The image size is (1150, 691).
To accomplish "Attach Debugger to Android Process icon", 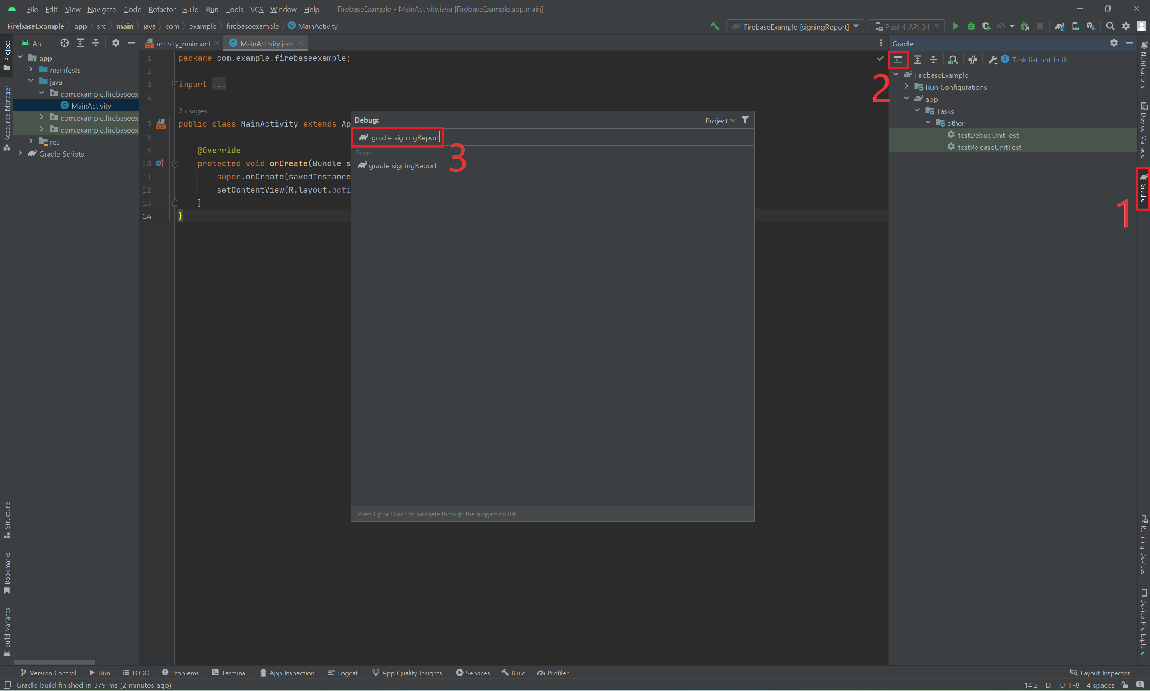I will click(1024, 26).
